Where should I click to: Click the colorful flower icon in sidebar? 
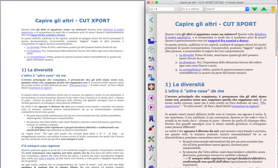tap(151, 148)
